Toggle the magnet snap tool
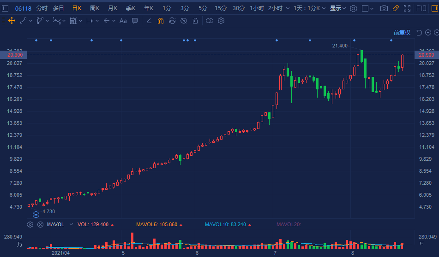Viewport: 439px width, 257px height. (161, 21)
